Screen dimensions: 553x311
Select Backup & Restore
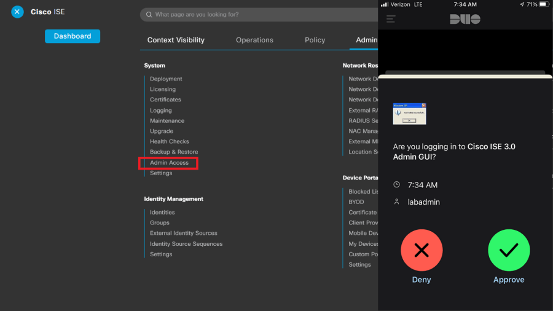(x=174, y=152)
